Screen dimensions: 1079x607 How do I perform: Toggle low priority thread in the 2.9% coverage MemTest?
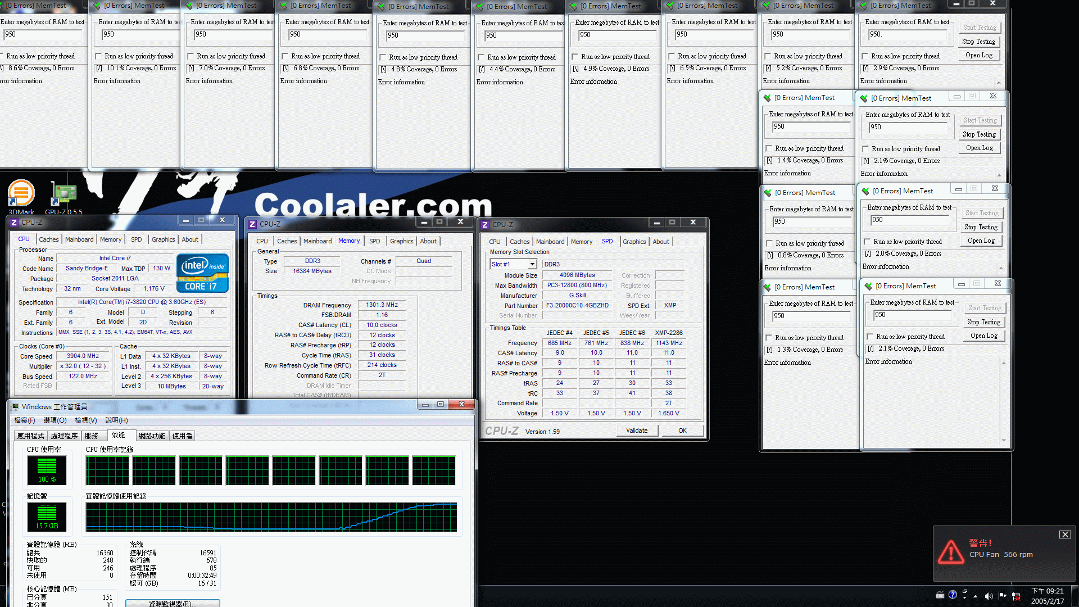click(x=865, y=56)
